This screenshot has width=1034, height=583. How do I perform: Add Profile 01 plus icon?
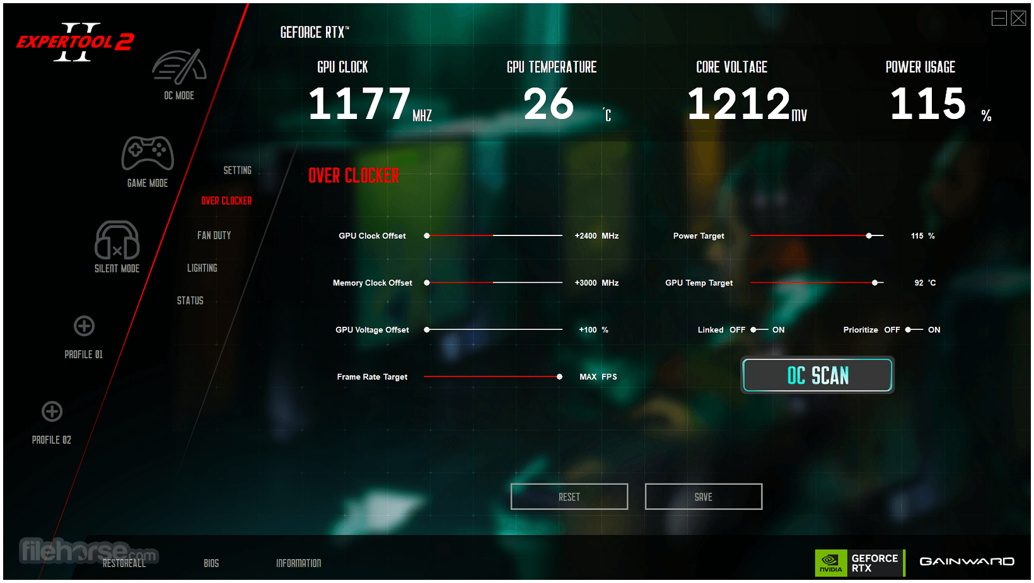(84, 326)
